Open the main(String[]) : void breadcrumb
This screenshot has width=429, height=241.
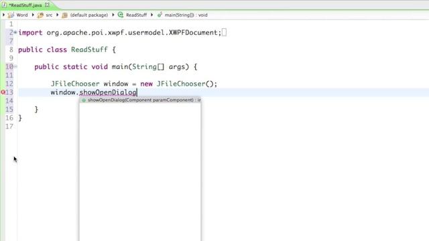pyautogui.click(x=186, y=15)
